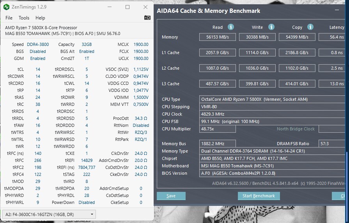Click the Memory Copy value 54399 MB/s

click(297, 37)
